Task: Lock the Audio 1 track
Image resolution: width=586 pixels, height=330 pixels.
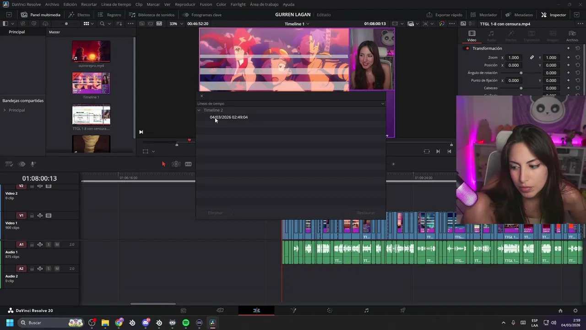Action: pos(32,244)
